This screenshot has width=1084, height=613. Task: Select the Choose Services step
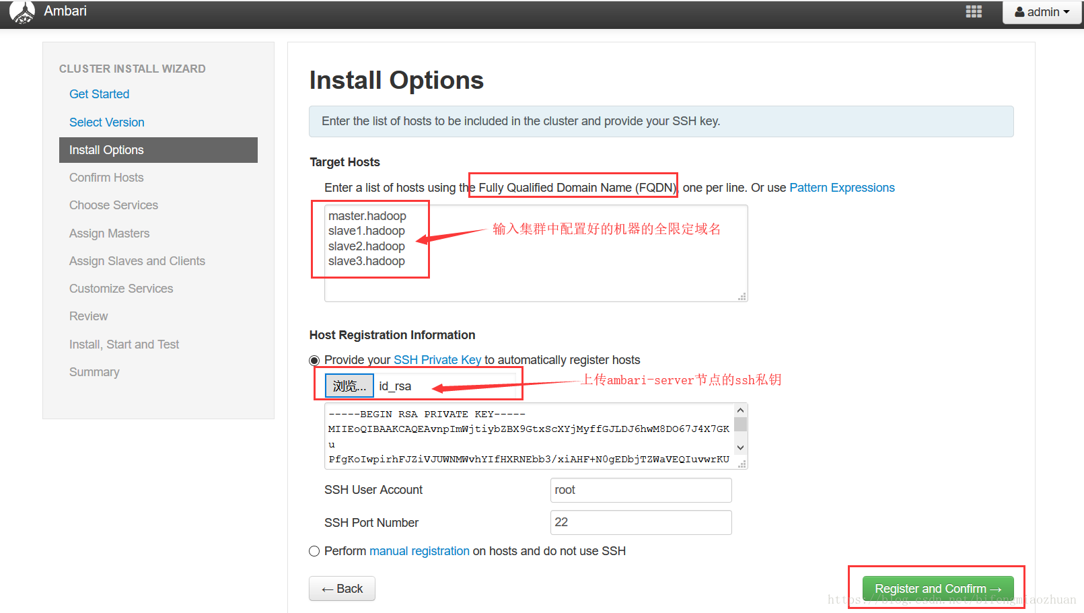[x=114, y=205]
